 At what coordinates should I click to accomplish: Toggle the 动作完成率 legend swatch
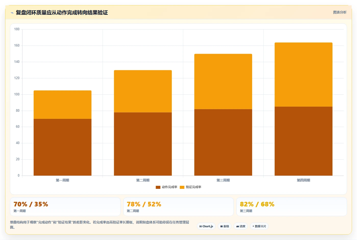(158, 187)
